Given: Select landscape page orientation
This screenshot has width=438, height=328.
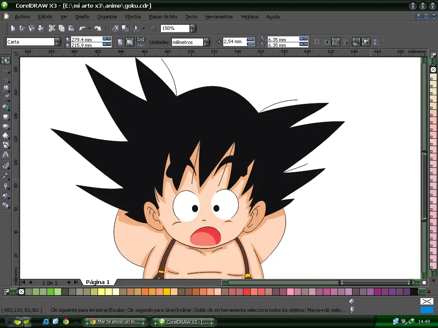Looking at the screenshot, I should (130, 42).
